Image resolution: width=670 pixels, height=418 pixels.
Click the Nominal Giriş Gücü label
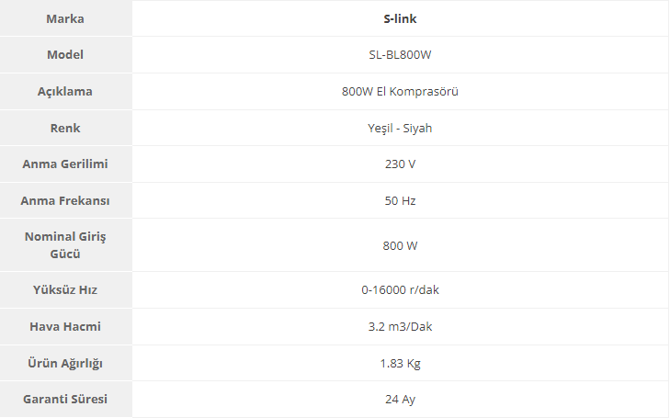[x=65, y=245]
